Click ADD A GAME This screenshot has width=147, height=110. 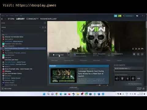tap(7, 89)
